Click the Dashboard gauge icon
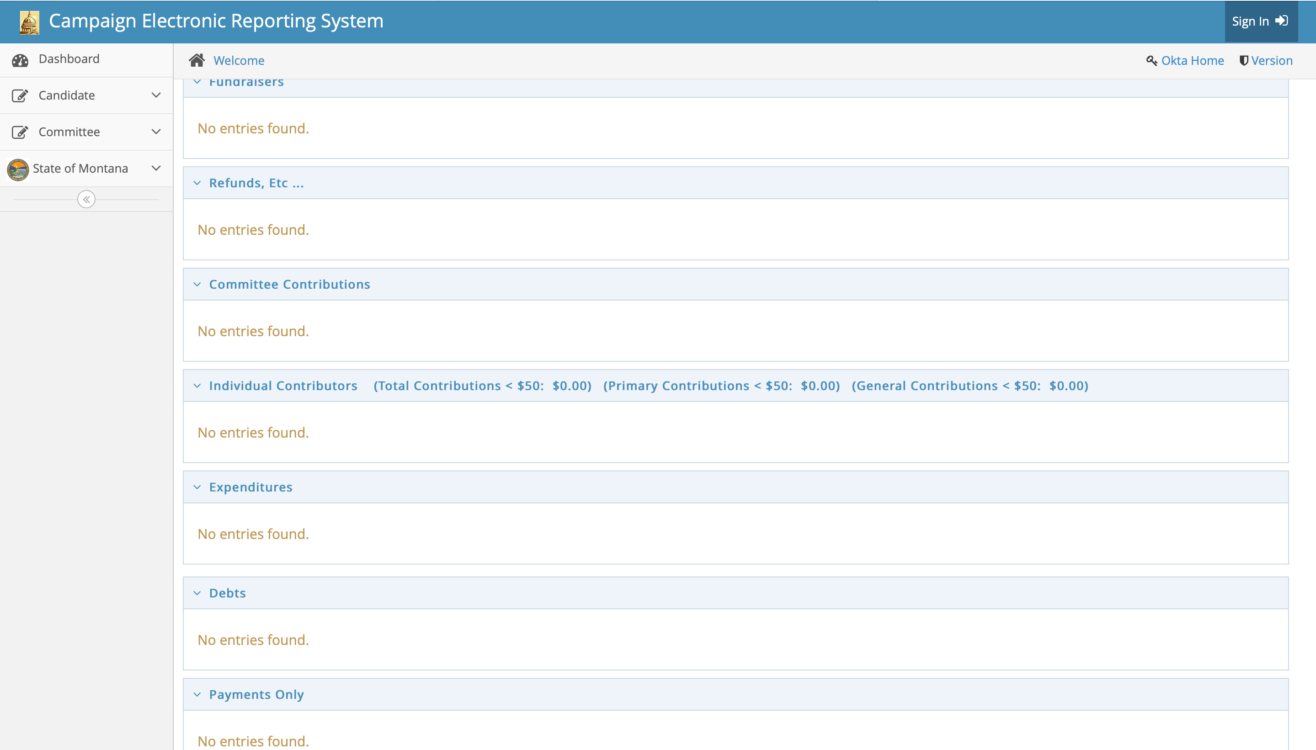The height and width of the screenshot is (750, 1316). (20, 60)
